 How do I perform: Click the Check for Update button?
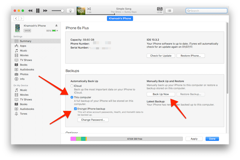pos(161,56)
